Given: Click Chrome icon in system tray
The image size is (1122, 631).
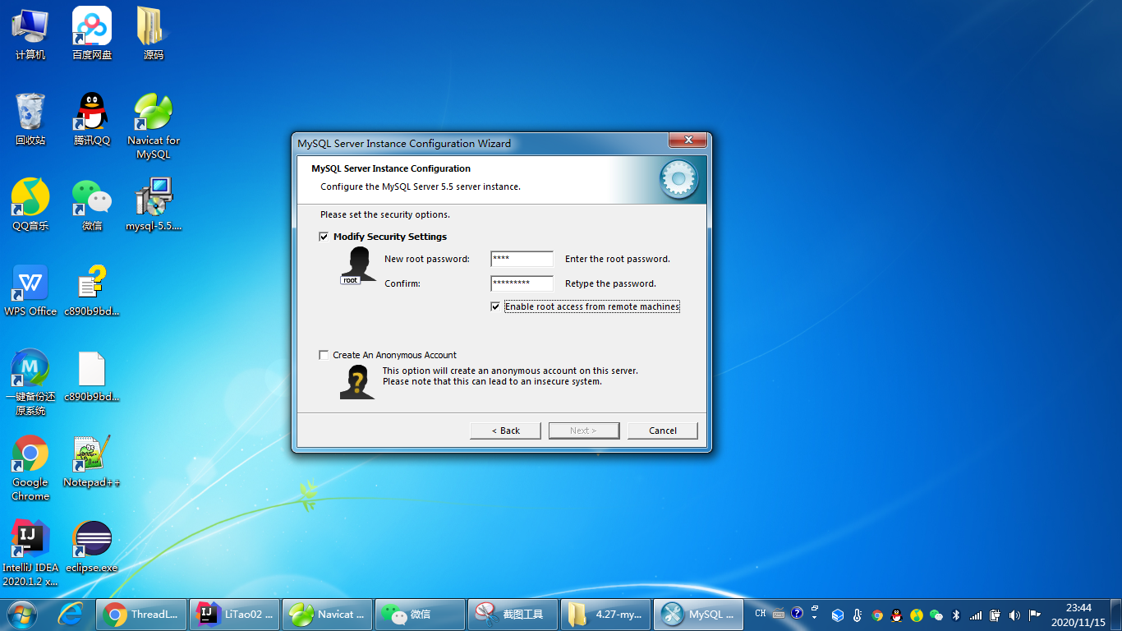Looking at the screenshot, I should point(877,615).
